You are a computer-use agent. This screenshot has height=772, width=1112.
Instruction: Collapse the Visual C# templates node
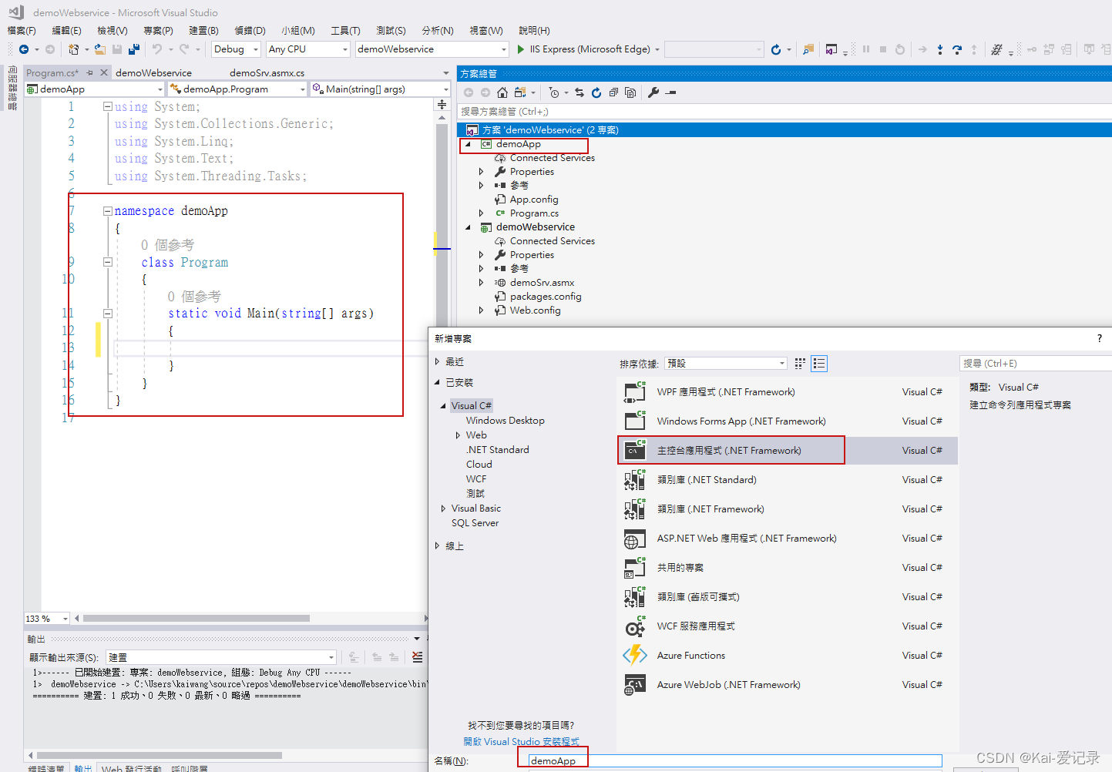click(x=443, y=406)
